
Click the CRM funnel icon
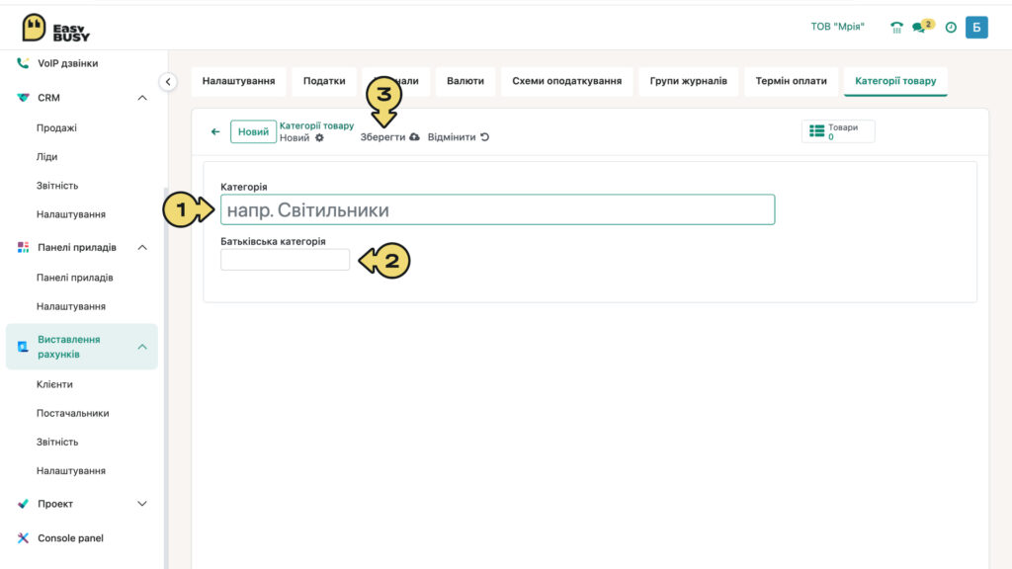pos(23,98)
